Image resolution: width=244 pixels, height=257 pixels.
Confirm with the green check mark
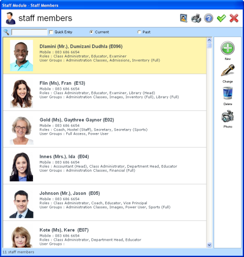point(221,18)
